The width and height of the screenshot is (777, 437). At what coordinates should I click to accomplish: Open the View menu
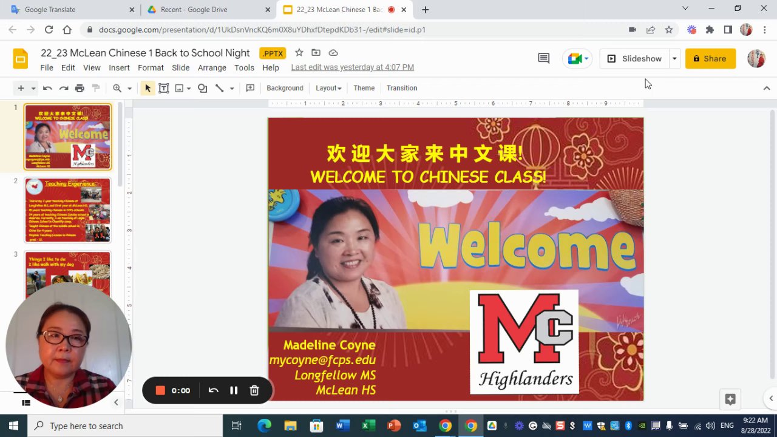92,68
